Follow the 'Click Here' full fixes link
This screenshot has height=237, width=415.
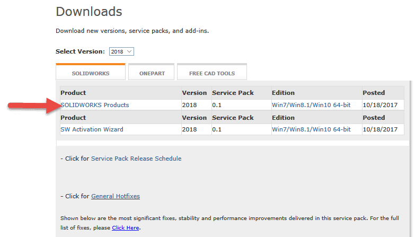click(x=126, y=228)
